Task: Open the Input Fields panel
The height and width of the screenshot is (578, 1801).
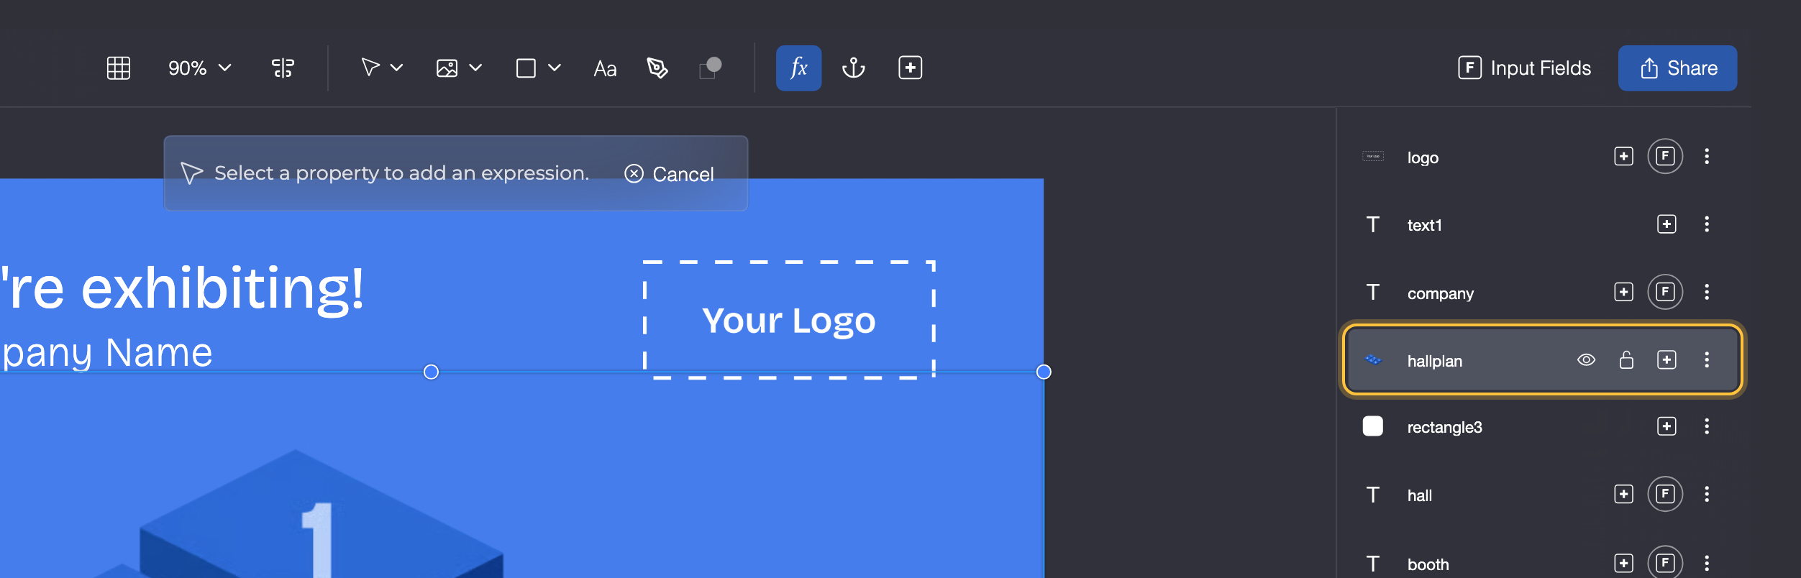Action: (1524, 68)
